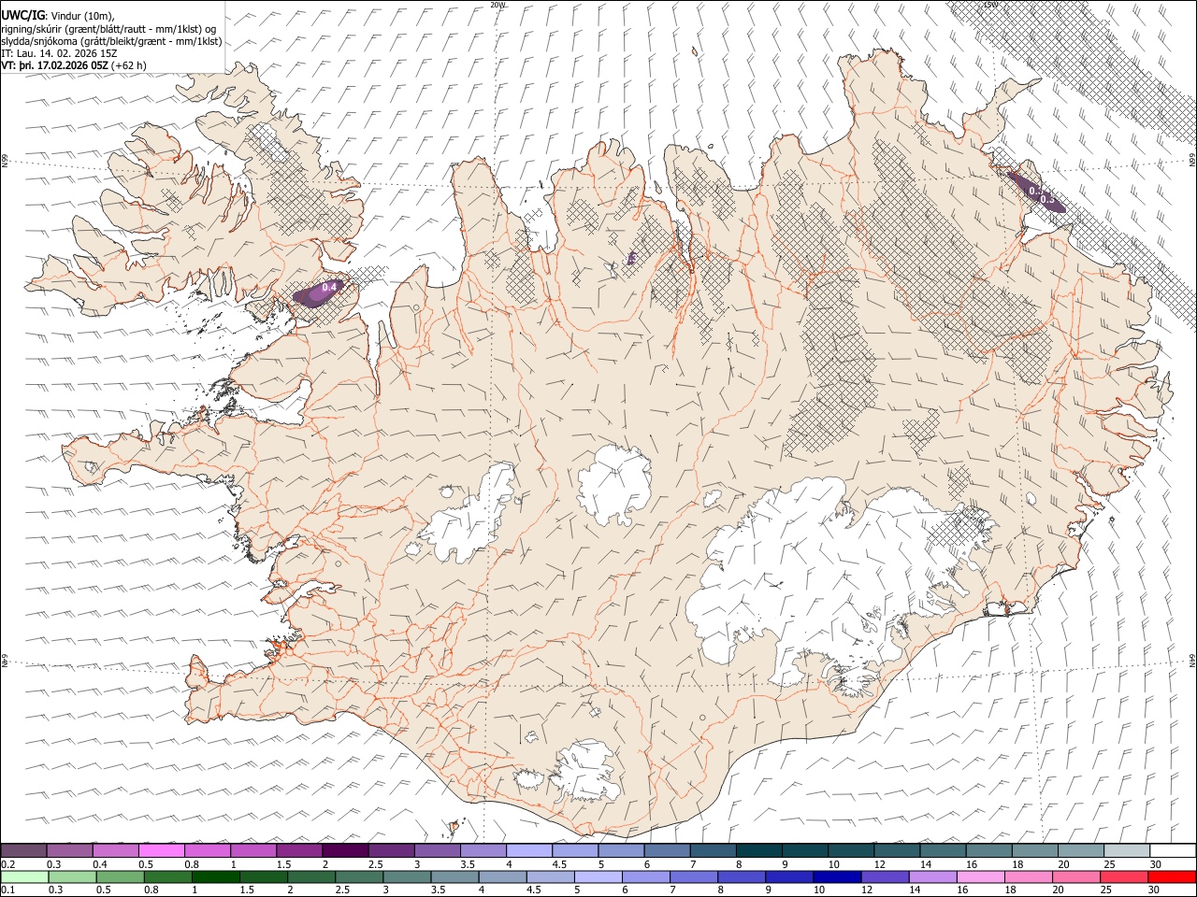
Task: Click the light grey swatch labeled 25 in upper legend
Action: point(1128,851)
